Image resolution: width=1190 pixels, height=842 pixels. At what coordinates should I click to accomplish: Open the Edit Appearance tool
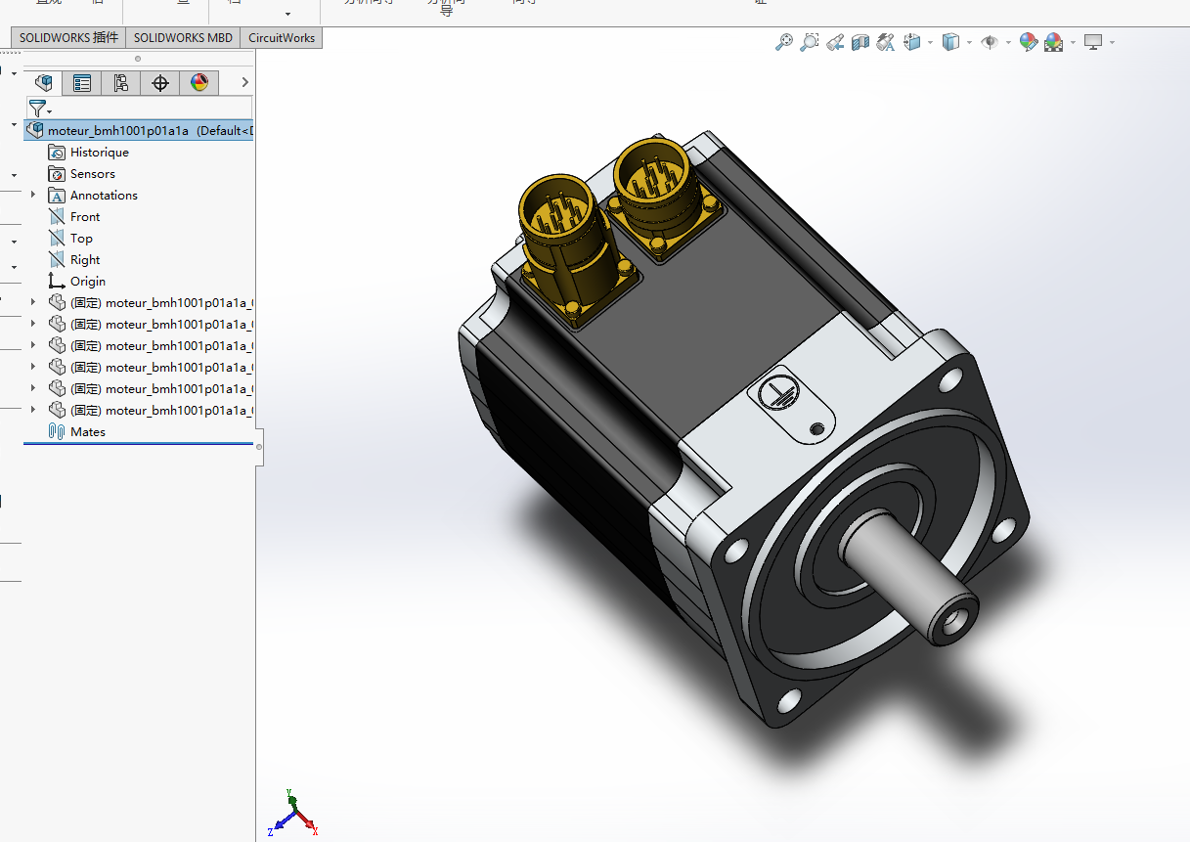pyautogui.click(x=1028, y=42)
